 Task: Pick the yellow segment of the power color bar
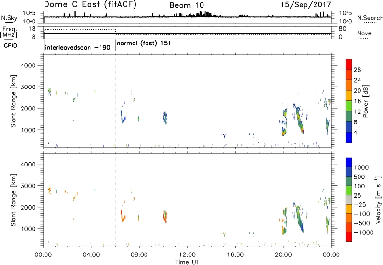349,95
